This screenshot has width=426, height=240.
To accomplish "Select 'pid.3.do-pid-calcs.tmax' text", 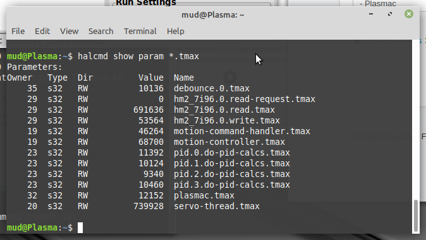I will (x=232, y=185).
